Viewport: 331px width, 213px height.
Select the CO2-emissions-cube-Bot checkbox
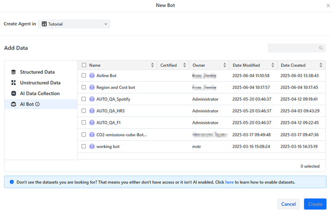pos(84,135)
